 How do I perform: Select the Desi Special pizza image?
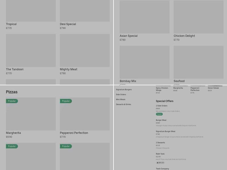click(85, 11)
